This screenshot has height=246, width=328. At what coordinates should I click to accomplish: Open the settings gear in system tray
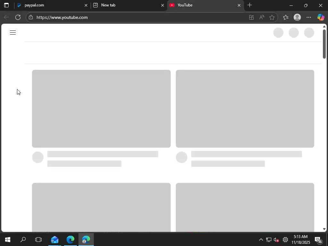(x=285, y=240)
